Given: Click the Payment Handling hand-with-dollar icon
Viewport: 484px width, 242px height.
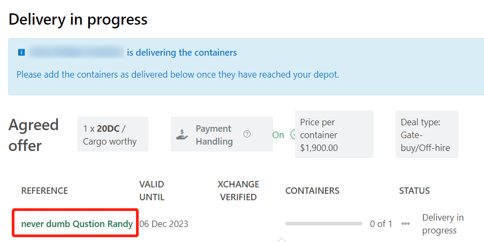Looking at the screenshot, I should [x=182, y=135].
